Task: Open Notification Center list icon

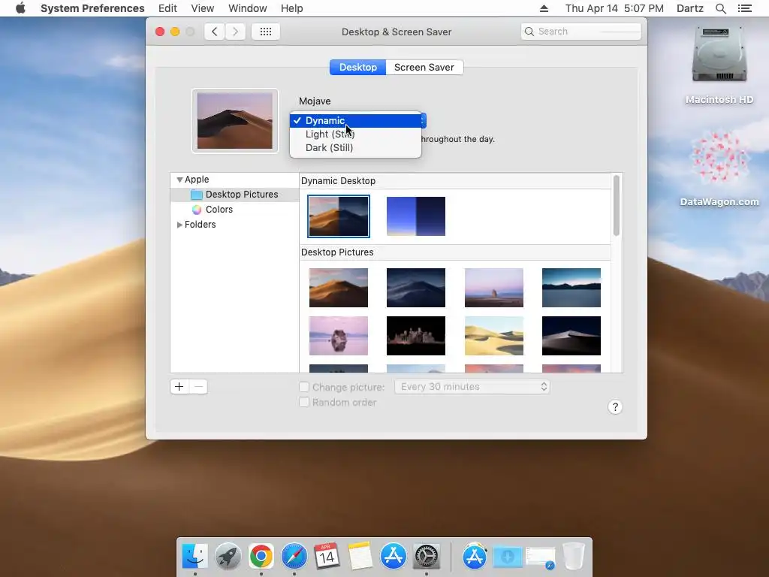Action: 744,8
